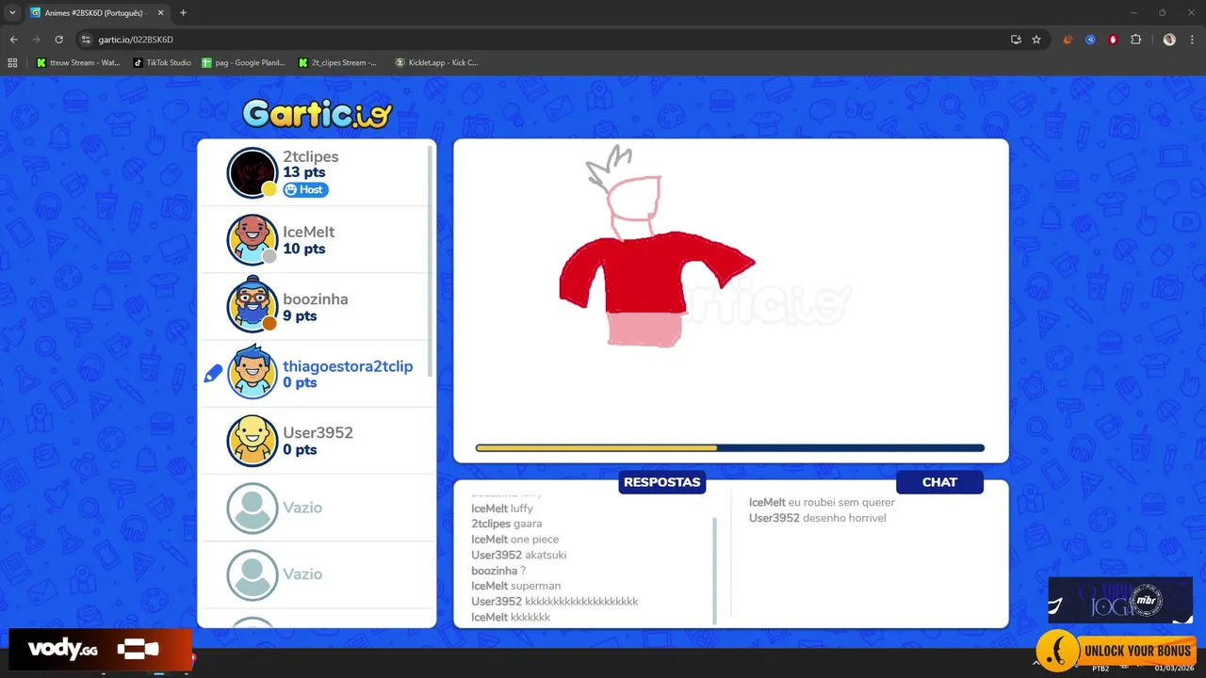The width and height of the screenshot is (1206, 678).
Task: Switch to the Chat tab
Action: [939, 482]
